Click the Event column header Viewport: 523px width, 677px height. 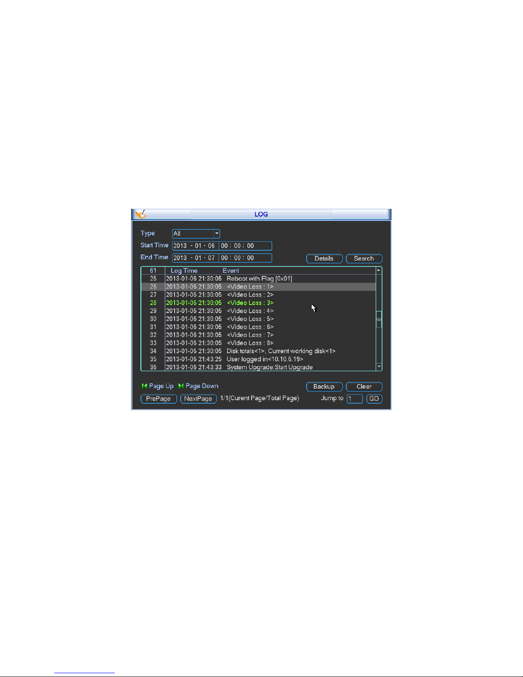(x=231, y=271)
